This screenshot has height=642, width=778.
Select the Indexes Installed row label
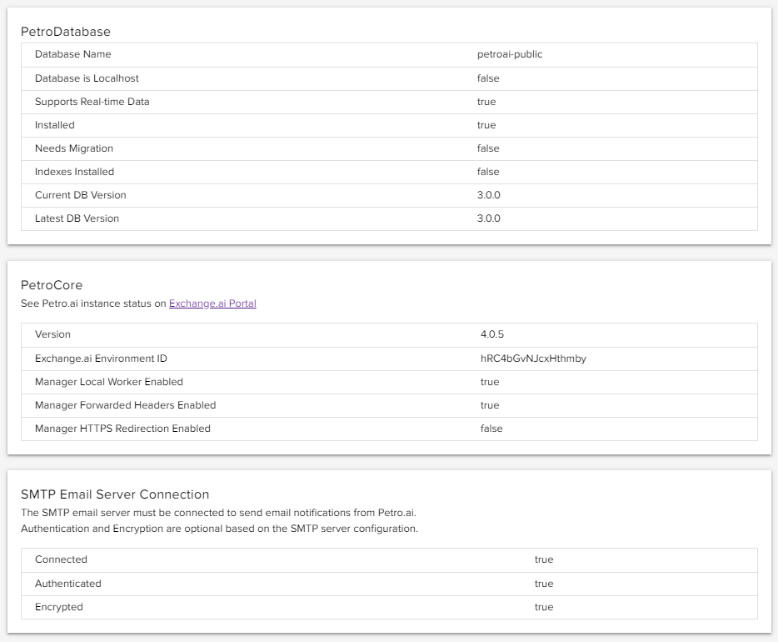[74, 172]
